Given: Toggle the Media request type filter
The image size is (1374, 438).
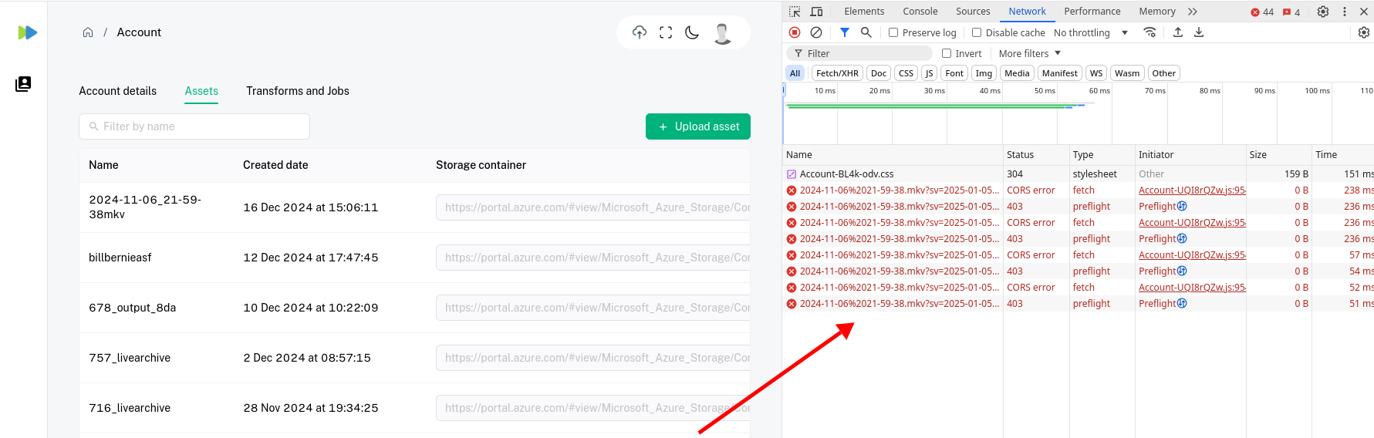Looking at the screenshot, I should click(1017, 73).
